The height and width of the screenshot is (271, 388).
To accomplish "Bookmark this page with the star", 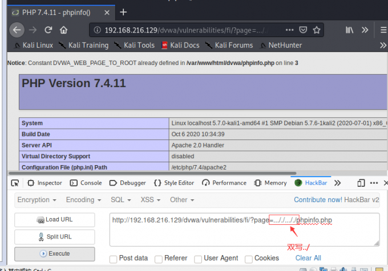I will click(317, 30).
